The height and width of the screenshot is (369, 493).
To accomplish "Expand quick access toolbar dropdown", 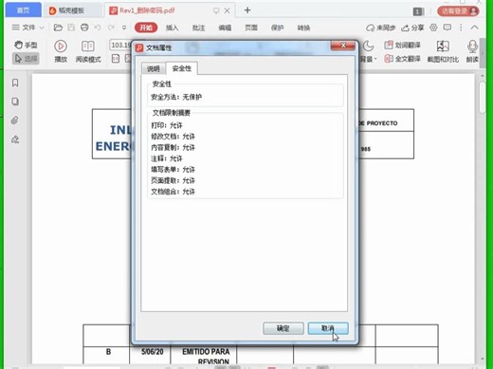I will point(124,28).
